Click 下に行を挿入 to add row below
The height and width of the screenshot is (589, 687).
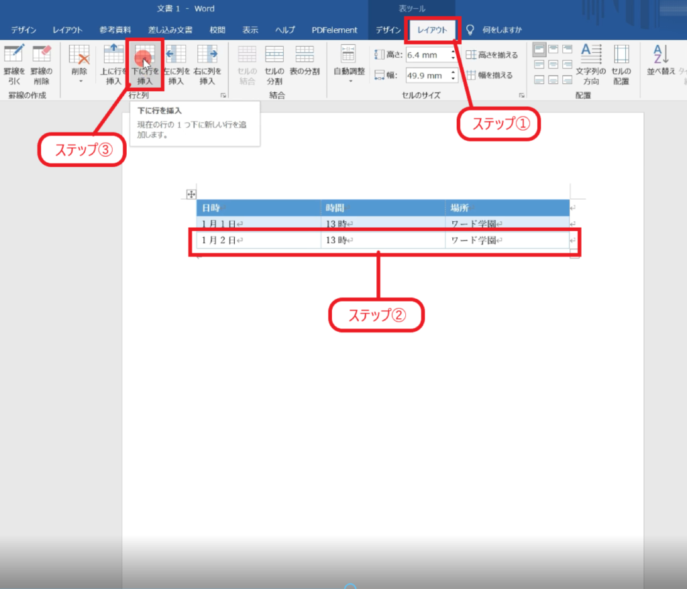[145, 65]
